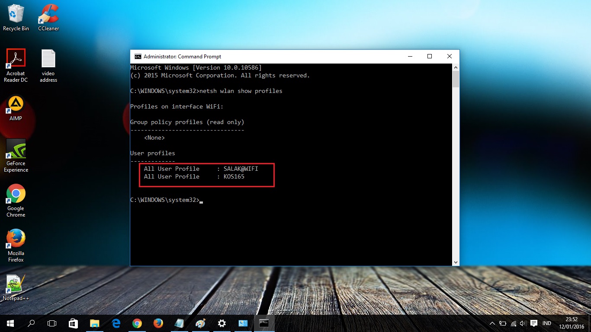Show hidden system tray icons
Image resolution: width=591 pixels, height=332 pixels.
coord(492,323)
